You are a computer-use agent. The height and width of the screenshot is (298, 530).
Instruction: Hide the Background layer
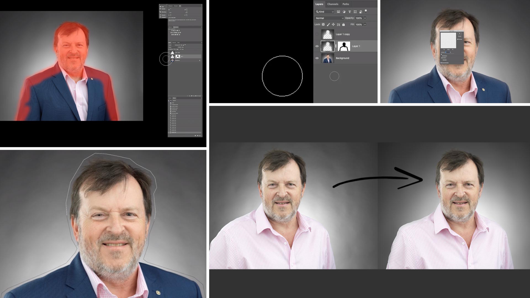(317, 58)
